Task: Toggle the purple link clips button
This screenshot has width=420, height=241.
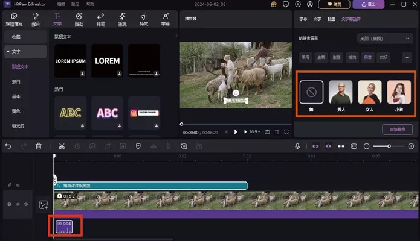Action: (315, 146)
